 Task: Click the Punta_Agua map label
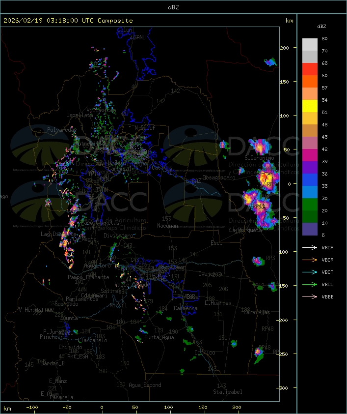159,337
